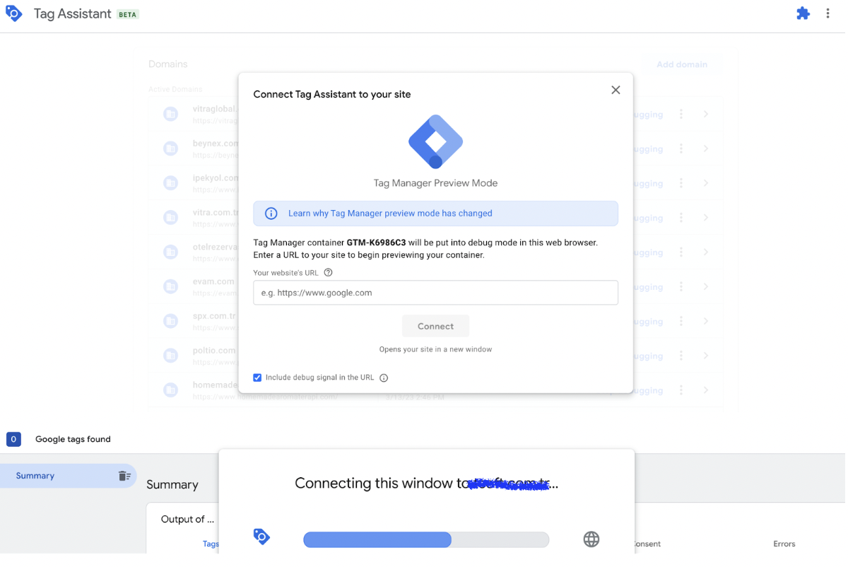Click domain icon for homemade row
Viewport: 848px width, 567px height.
point(170,390)
